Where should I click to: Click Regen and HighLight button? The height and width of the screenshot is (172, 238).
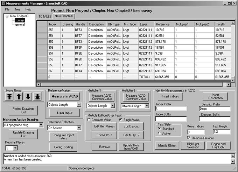point(218,146)
